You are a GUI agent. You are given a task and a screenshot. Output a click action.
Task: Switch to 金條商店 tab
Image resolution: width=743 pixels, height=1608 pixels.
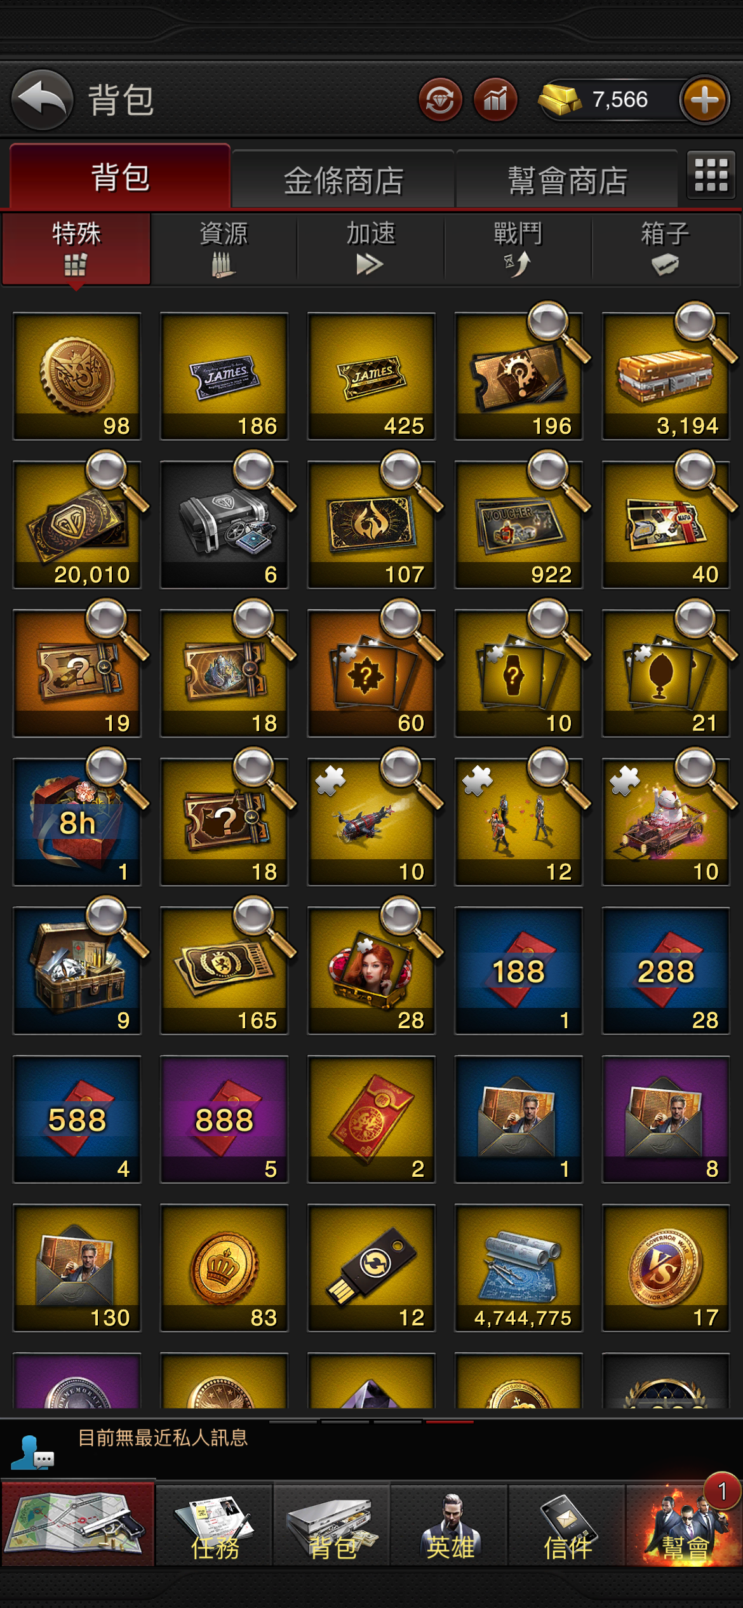[343, 179]
